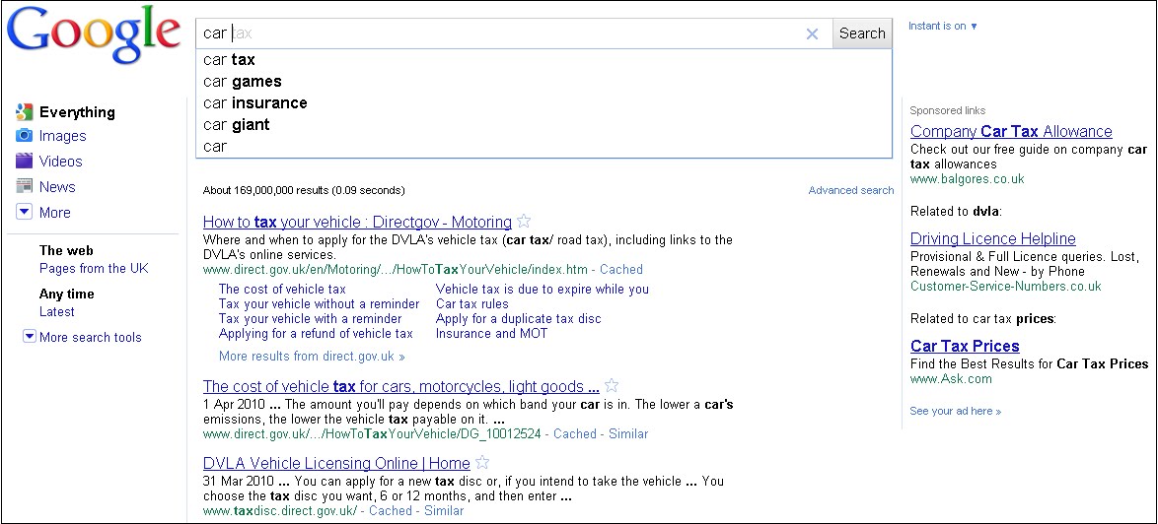Image resolution: width=1158 pixels, height=524 pixels.
Task: Open The cost of vehicle tax sitelink
Action: [x=282, y=289]
